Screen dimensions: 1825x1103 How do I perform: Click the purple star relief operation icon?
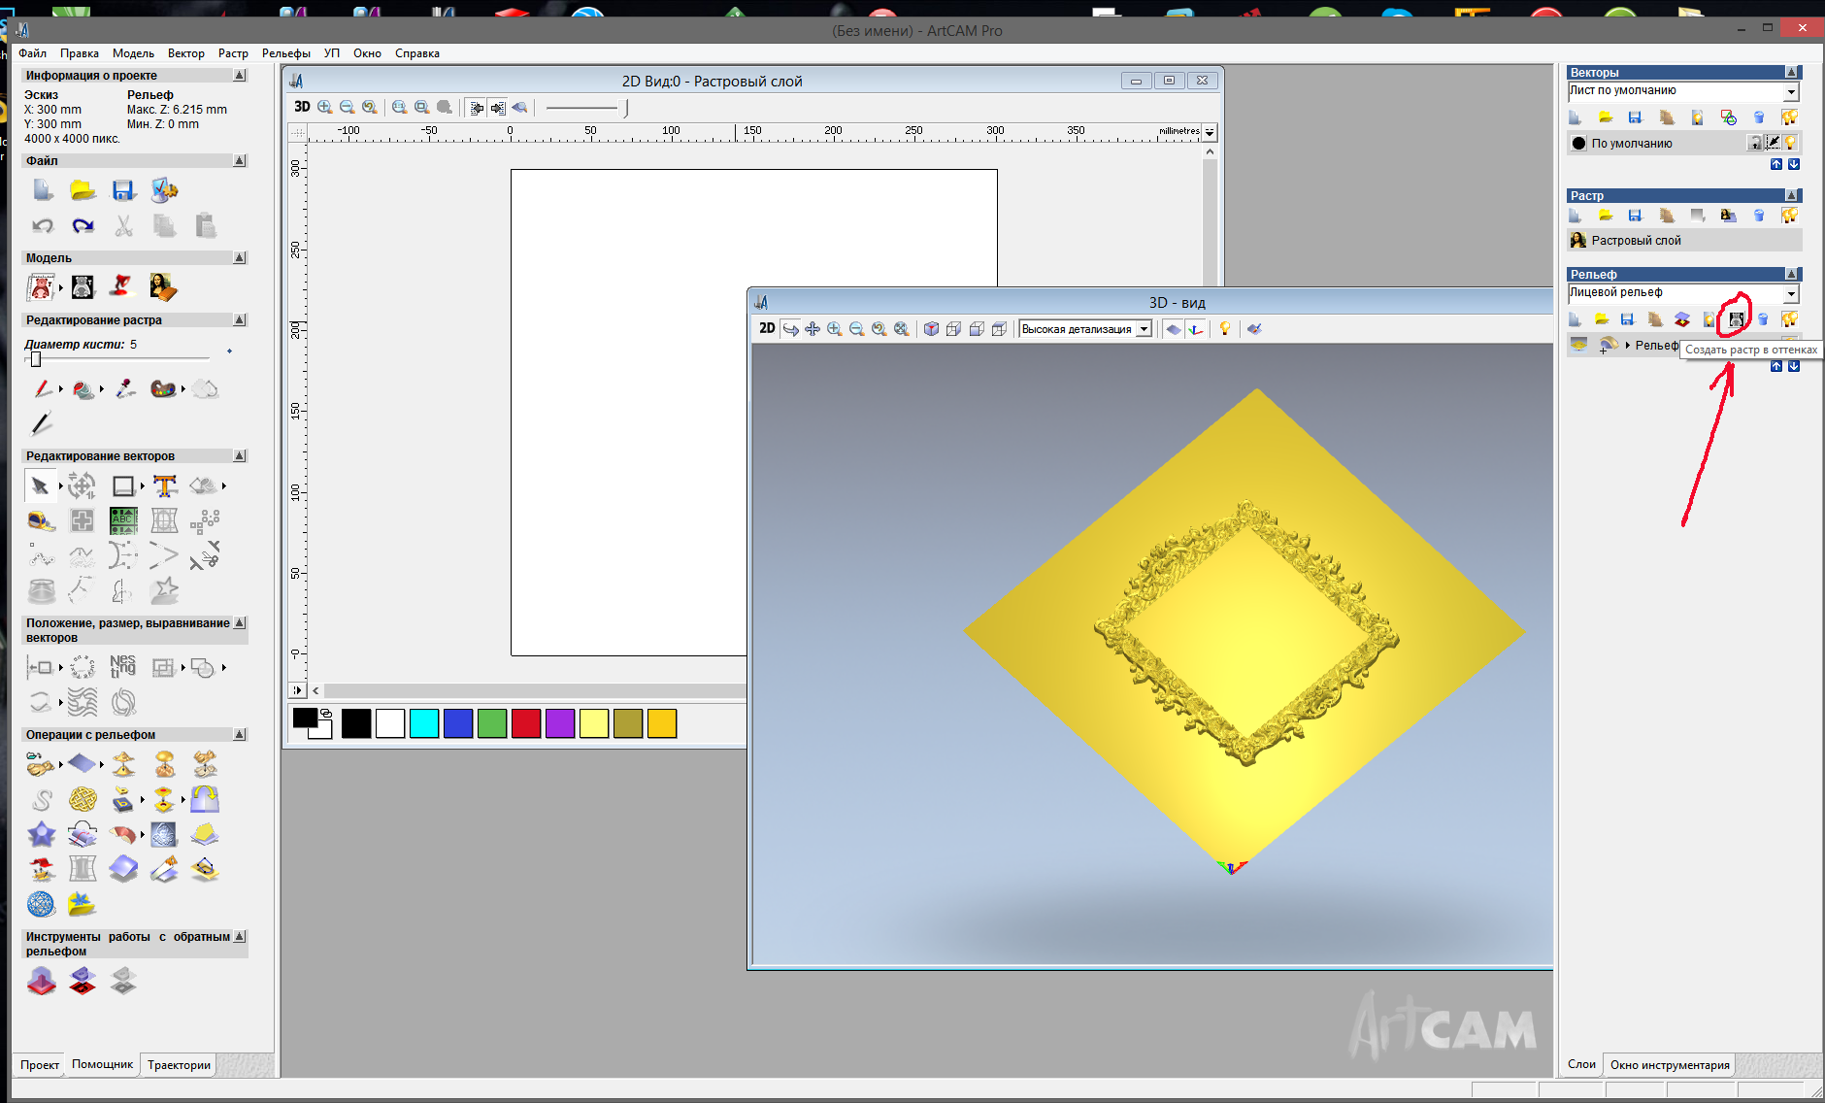pyautogui.click(x=42, y=834)
